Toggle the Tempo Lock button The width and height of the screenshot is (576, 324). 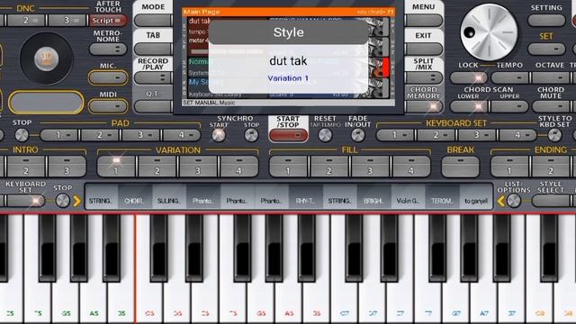pyautogui.click(x=469, y=77)
